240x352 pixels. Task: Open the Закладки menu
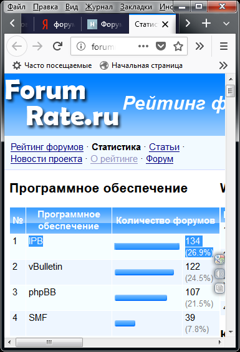(136, 7)
